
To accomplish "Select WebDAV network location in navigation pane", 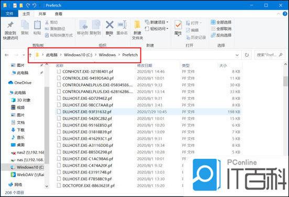I will coord(27,175).
